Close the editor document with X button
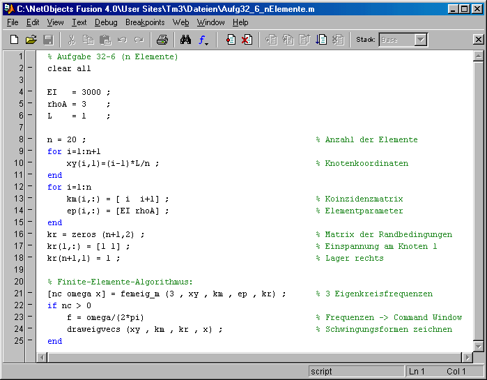Screen dimensions: 487x380 pos(478,40)
